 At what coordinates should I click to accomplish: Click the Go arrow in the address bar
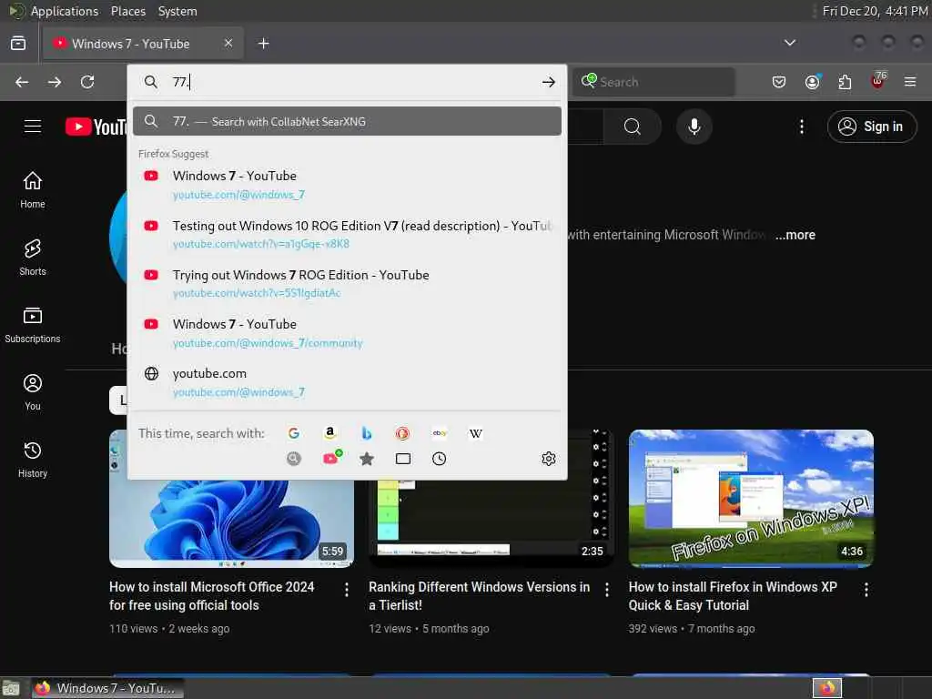tap(549, 82)
